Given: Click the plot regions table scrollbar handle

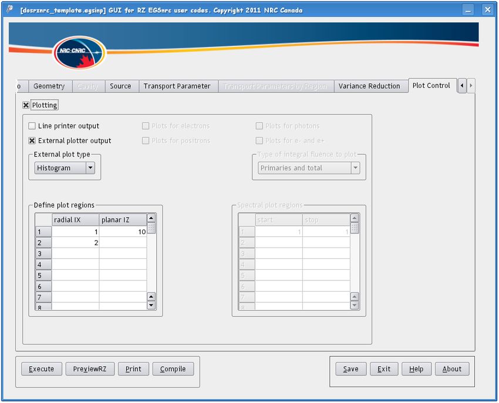Looking at the screenshot, I should click(151, 228).
